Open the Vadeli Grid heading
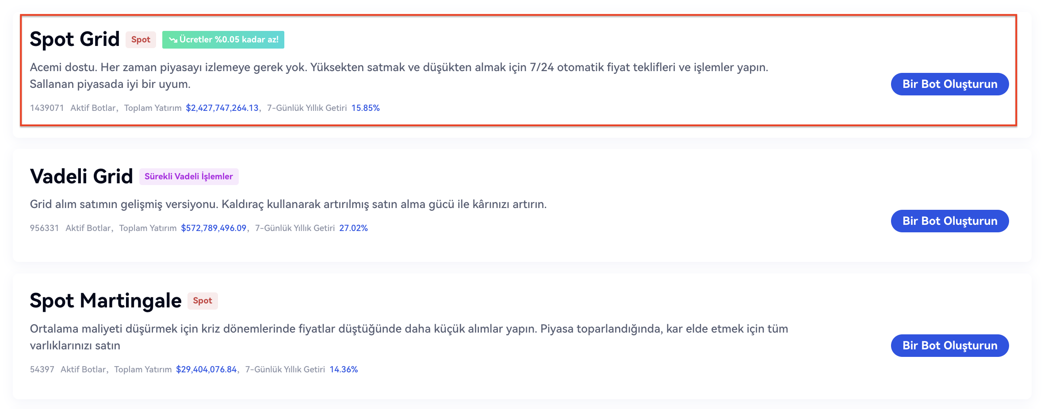The width and height of the screenshot is (1048, 409). coord(81,176)
